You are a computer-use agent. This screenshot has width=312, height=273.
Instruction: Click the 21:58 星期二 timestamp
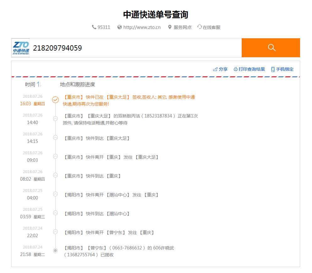[x=32, y=254]
